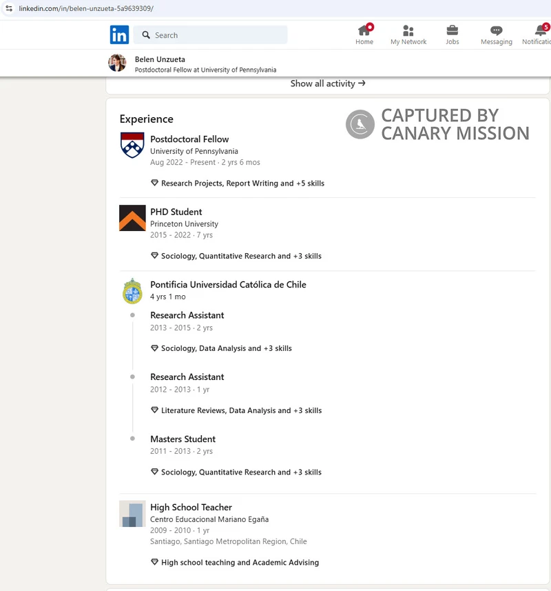This screenshot has width=551, height=591.
Task: Open Jobs briefcase icon
Action: click(x=453, y=30)
